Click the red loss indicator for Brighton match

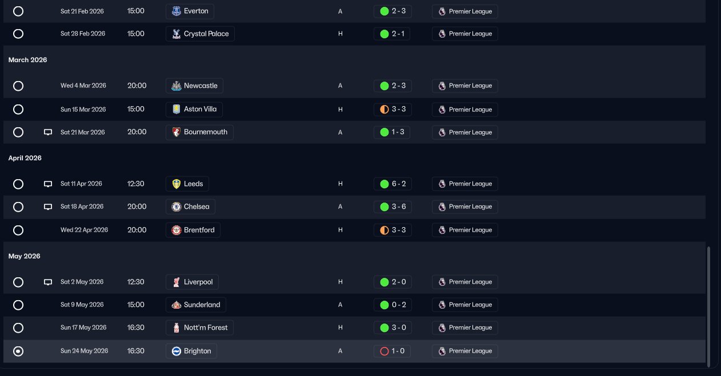[x=384, y=351]
